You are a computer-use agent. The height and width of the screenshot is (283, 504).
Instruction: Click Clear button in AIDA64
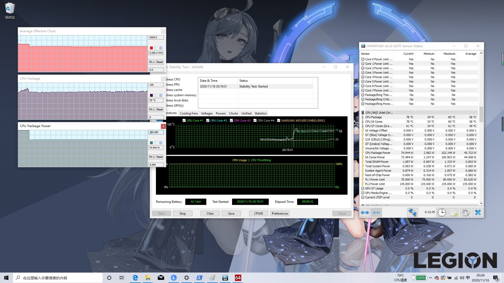point(210,214)
